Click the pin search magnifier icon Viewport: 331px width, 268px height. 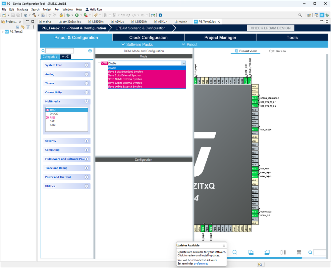(310, 252)
